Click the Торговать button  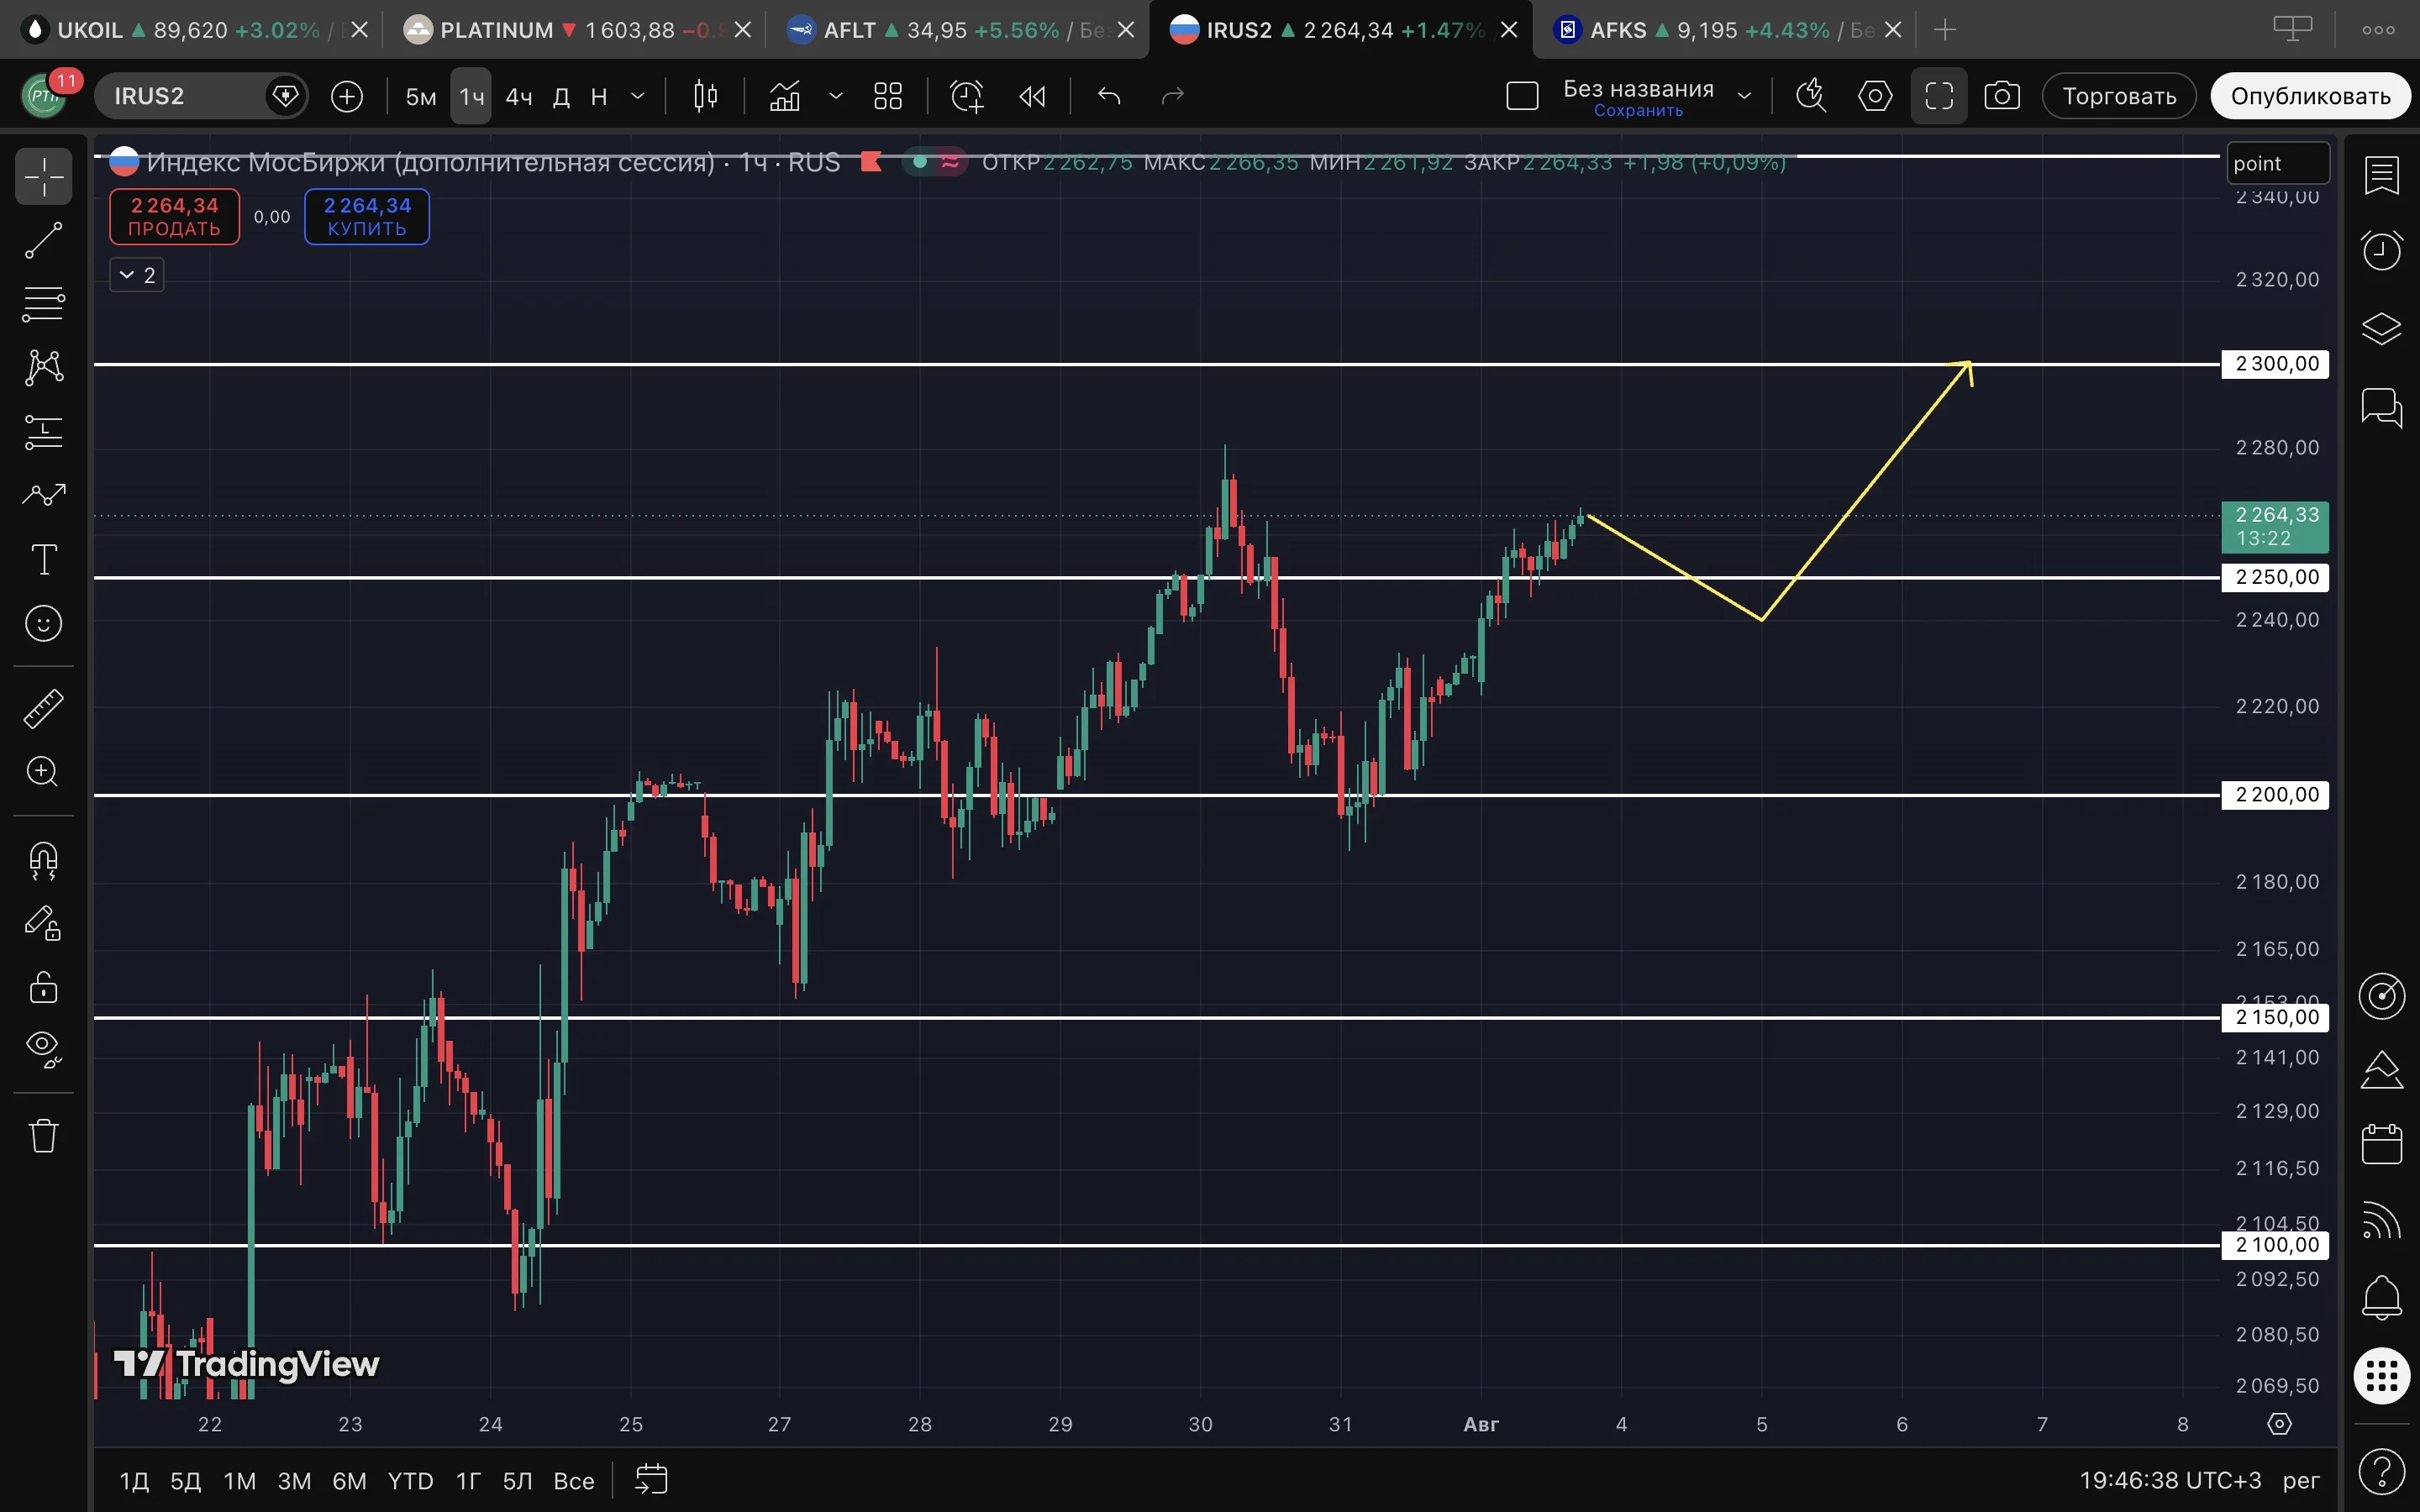(2119, 96)
